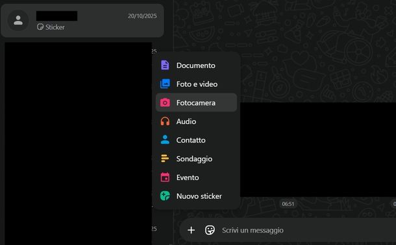Choose Evento in the attach menu
Screen dimensions: 396x245
pos(196,177)
